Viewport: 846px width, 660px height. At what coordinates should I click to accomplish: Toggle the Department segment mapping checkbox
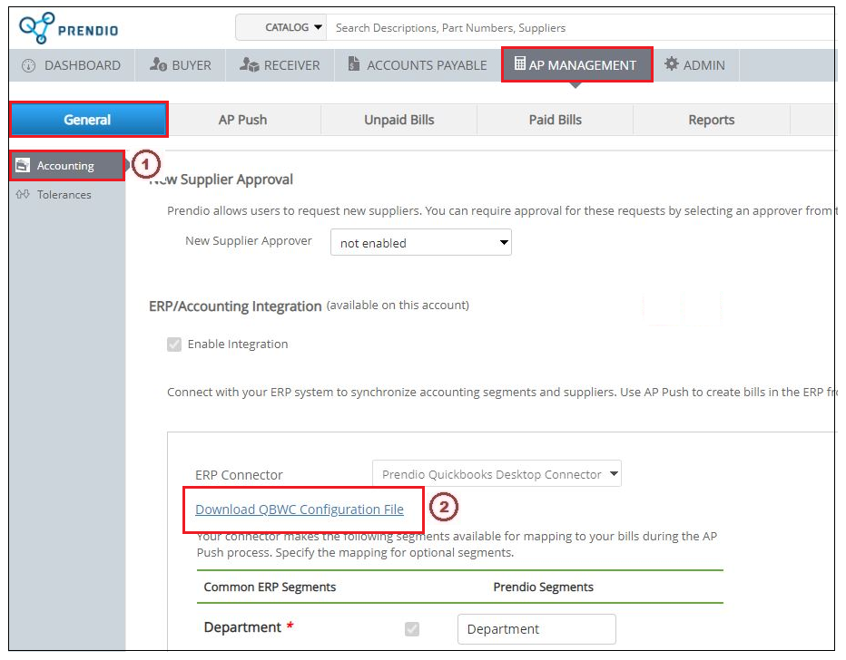(412, 628)
